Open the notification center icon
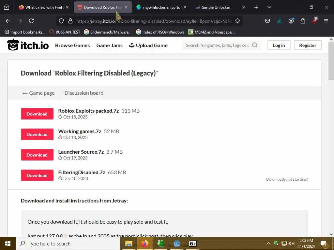Image resolution: width=334 pixels, height=250 pixels. pyautogui.click(x=323, y=243)
